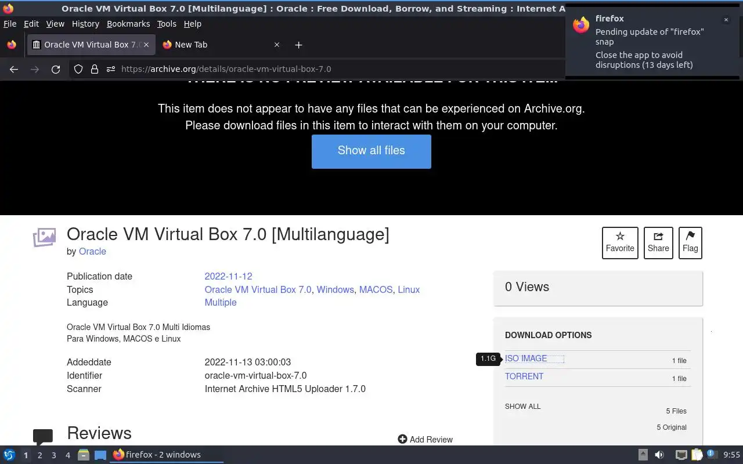This screenshot has height=464, width=743.
Task: Open the Multiple language link
Action: pyautogui.click(x=221, y=303)
